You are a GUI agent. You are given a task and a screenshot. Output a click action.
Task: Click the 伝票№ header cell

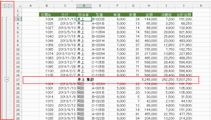click(x=47, y=14)
